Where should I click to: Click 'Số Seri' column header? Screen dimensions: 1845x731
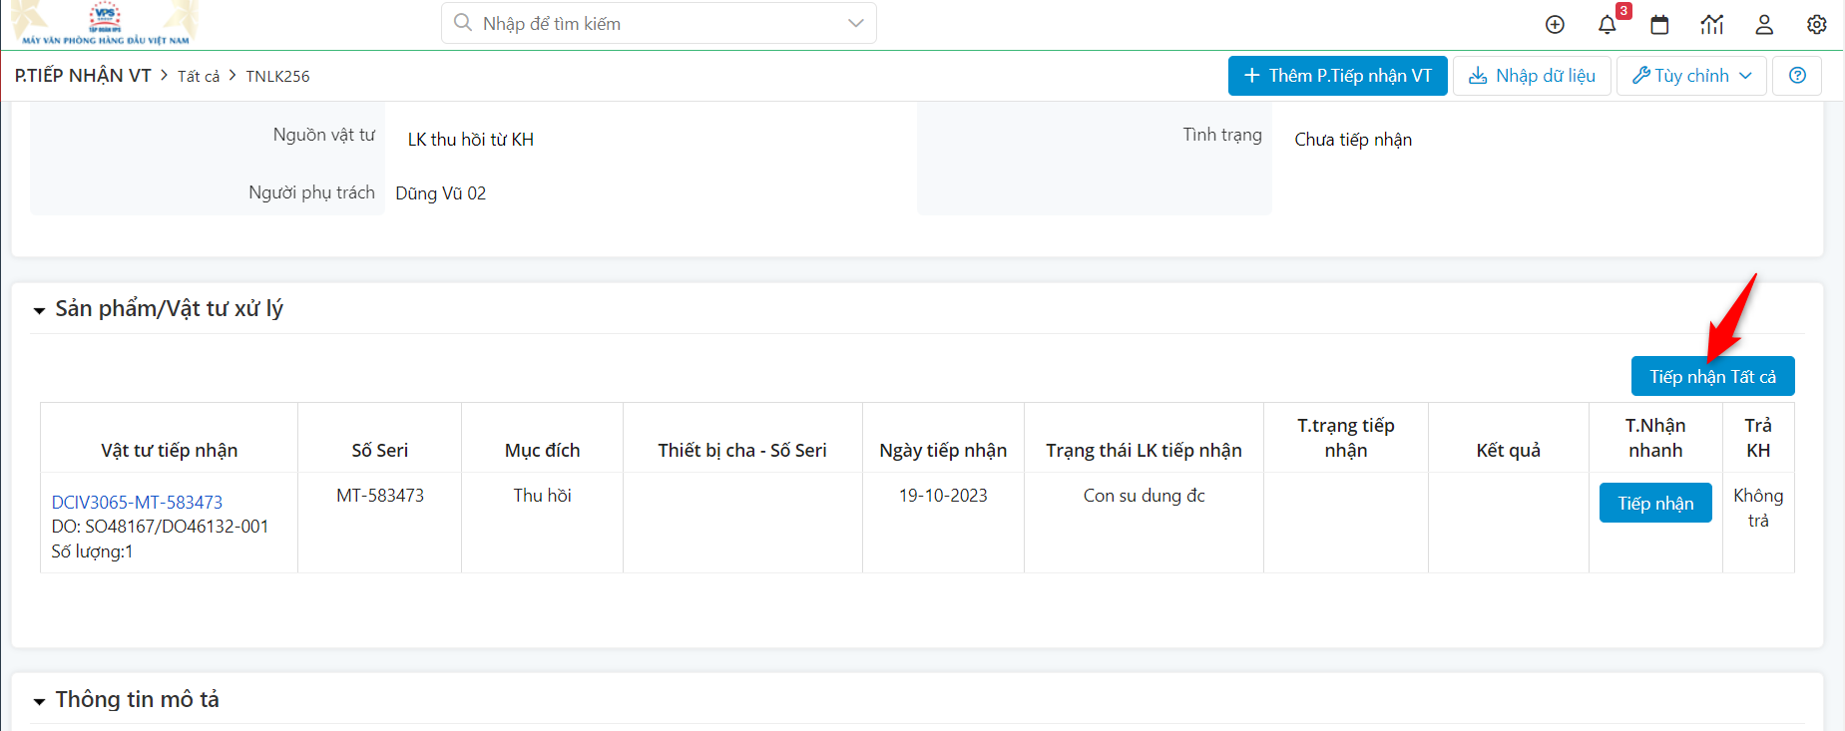(x=380, y=451)
